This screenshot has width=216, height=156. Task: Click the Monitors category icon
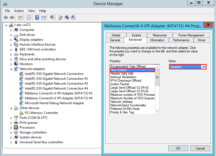point(16,64)
